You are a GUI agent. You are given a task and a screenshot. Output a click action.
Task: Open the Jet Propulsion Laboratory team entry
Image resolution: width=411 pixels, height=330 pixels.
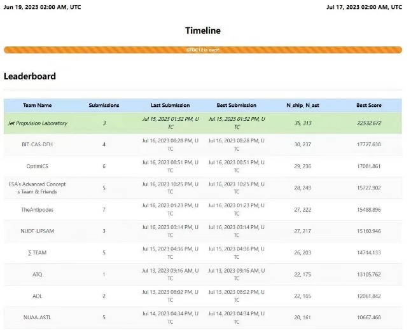(x=37, y=123)
